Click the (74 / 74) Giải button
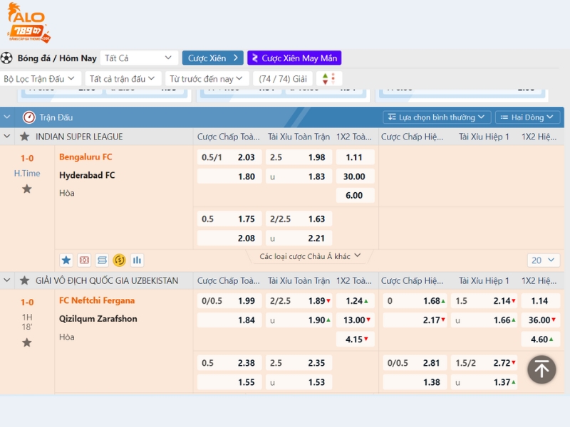The image size is (570, 427). click(283, 79)
